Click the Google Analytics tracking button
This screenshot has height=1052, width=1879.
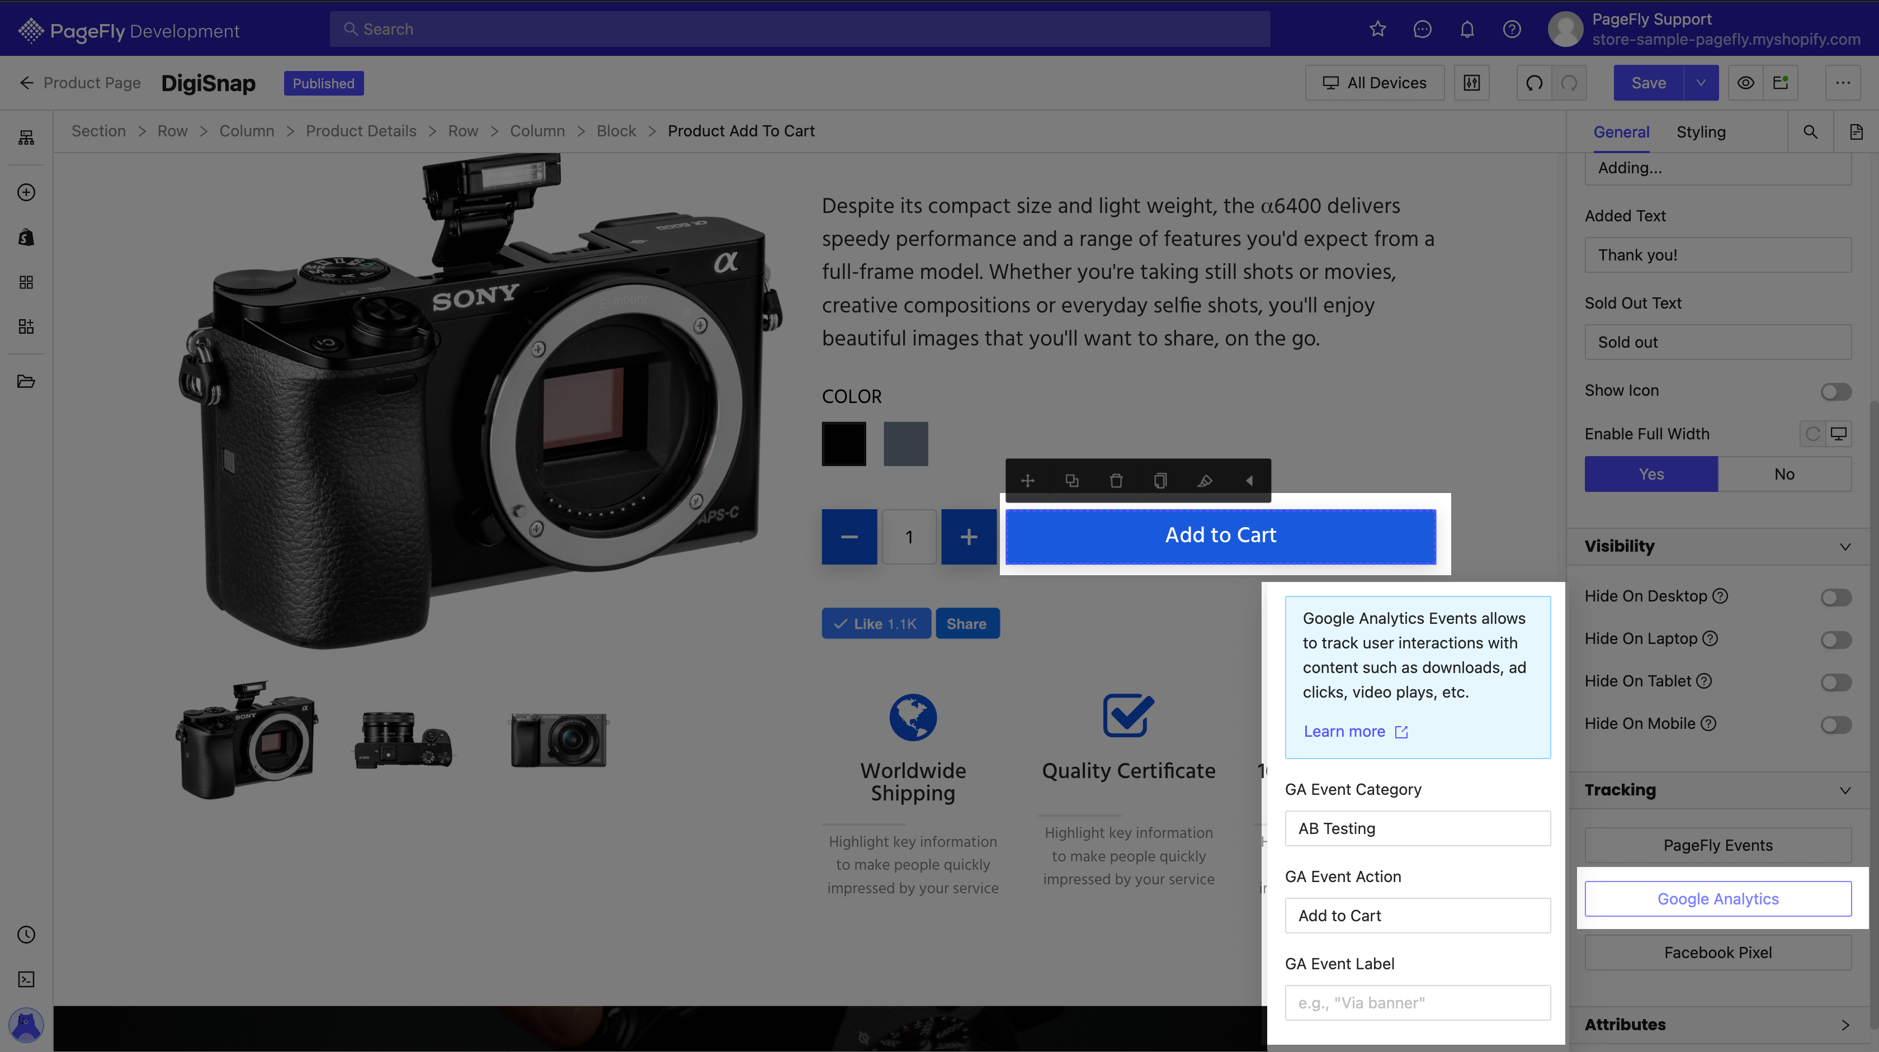click(x=1718, y=899)
